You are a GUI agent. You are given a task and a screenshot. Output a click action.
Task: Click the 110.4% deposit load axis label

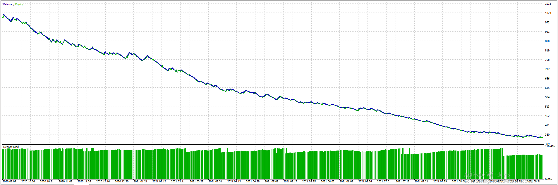click(x=550, y=146)
